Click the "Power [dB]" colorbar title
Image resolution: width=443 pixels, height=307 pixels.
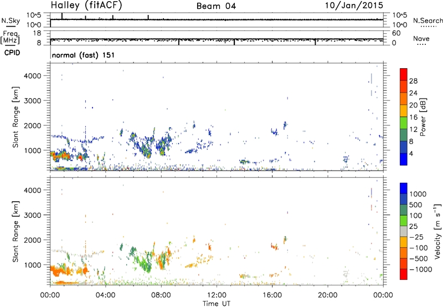(423, 117)
